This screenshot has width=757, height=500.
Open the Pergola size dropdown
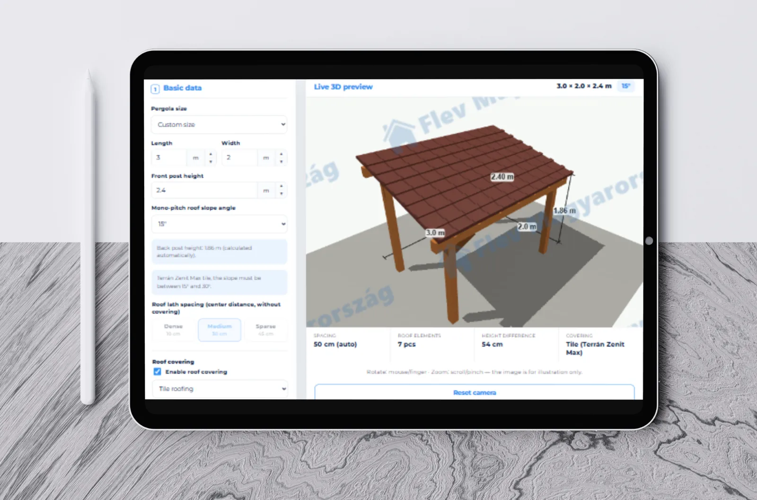point(219,124)
